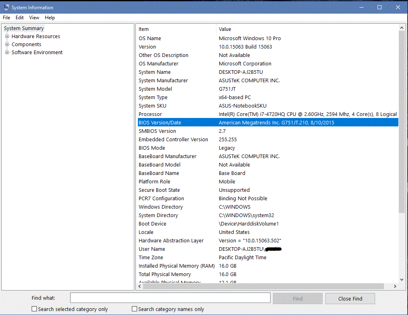Click the horizontal scrollbar left arrow
This screenshot has height=315, width=408.
pos(140,287)
